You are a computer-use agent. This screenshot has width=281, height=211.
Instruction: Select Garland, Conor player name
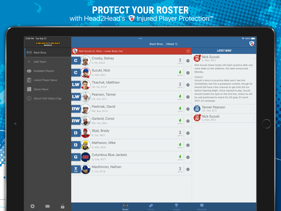click(103, 119)
